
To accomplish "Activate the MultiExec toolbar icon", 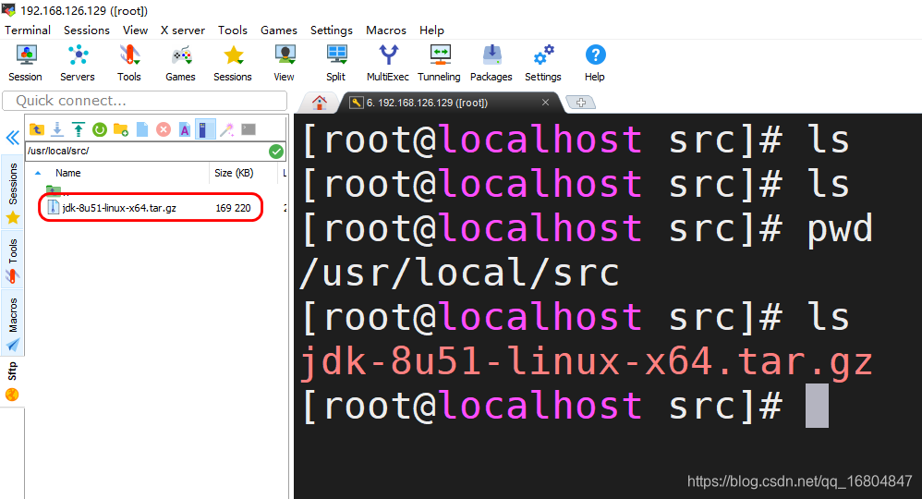I will tap(387, 63).
